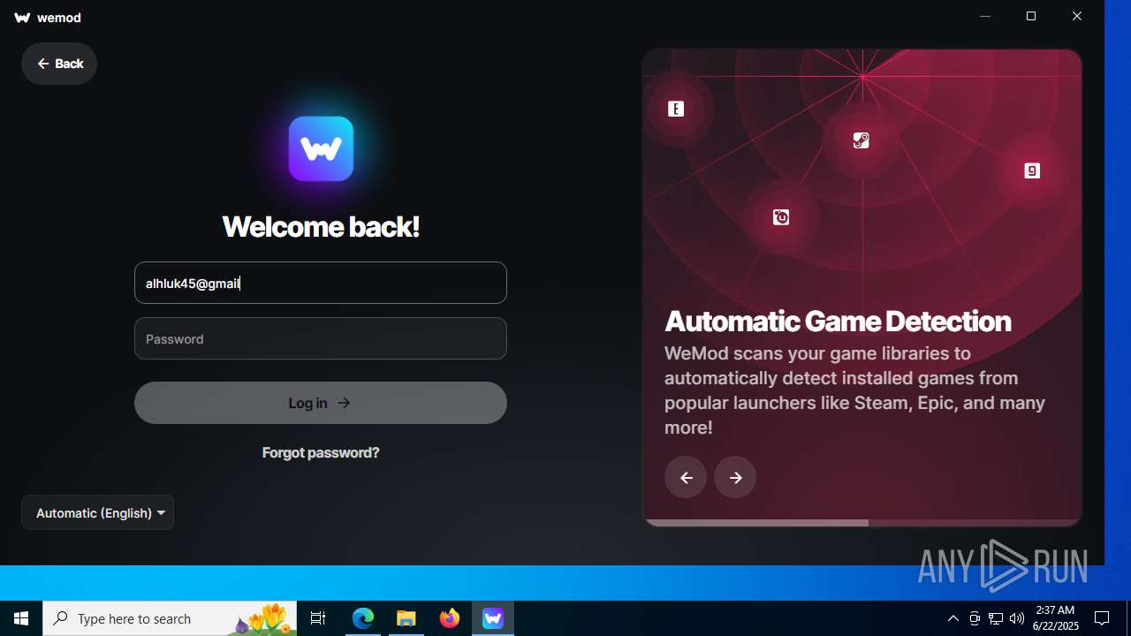
Task: Click the Automatic Game Detection heading
Action: coord(838,321)
